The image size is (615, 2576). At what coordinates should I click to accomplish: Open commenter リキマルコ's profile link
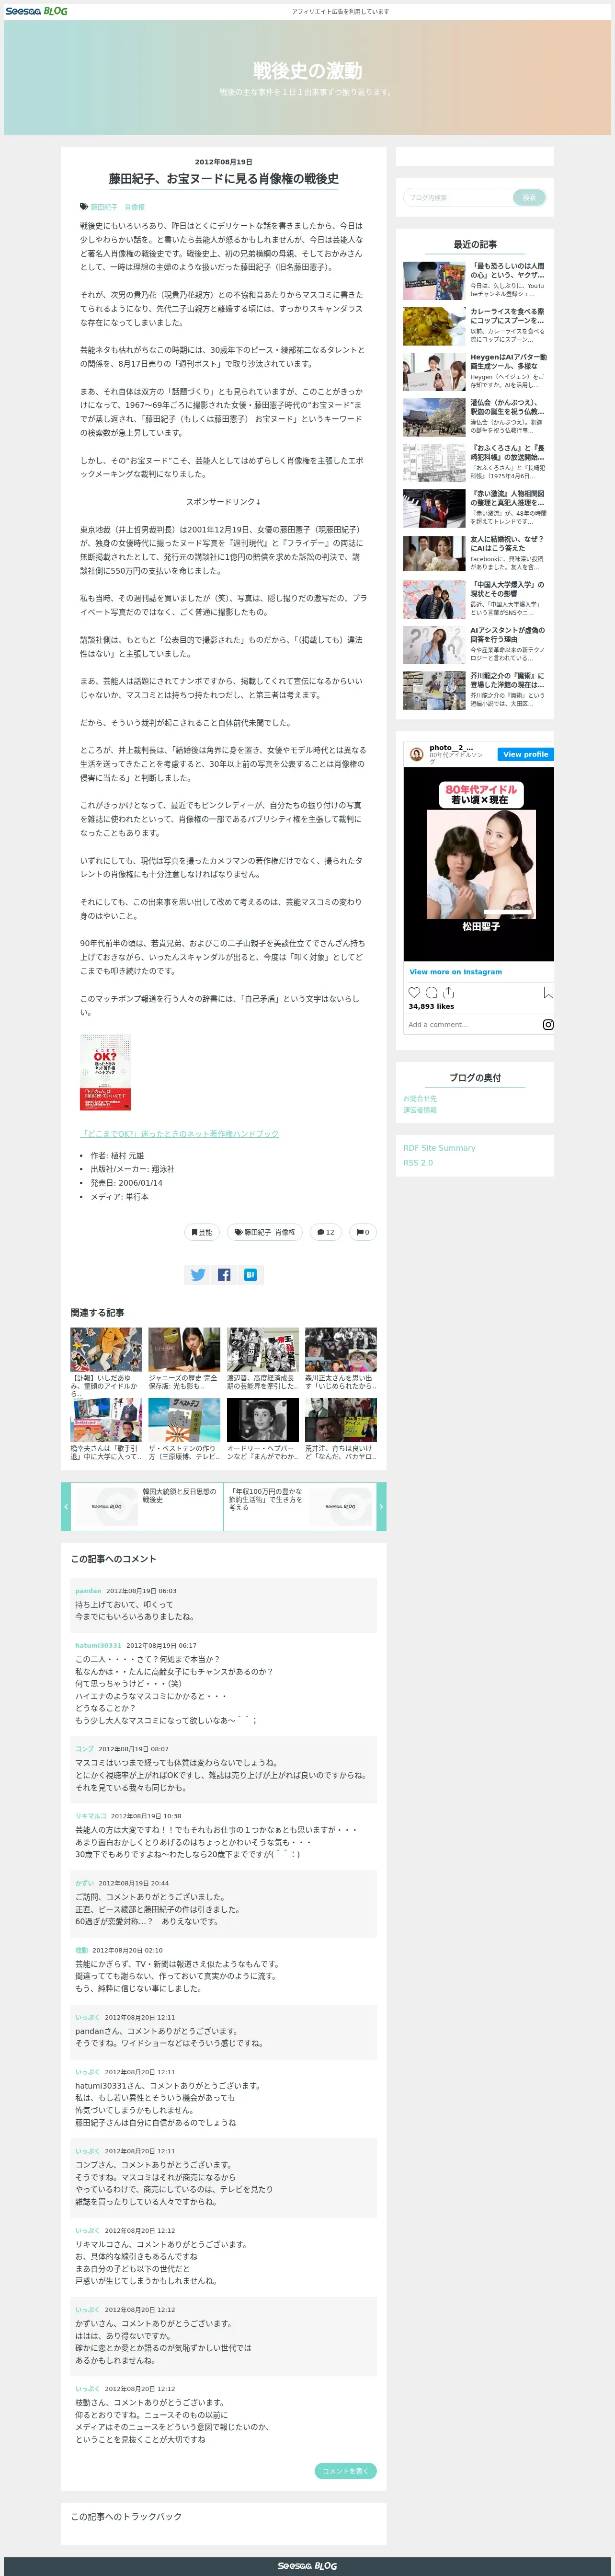(x=90, y=1816)
